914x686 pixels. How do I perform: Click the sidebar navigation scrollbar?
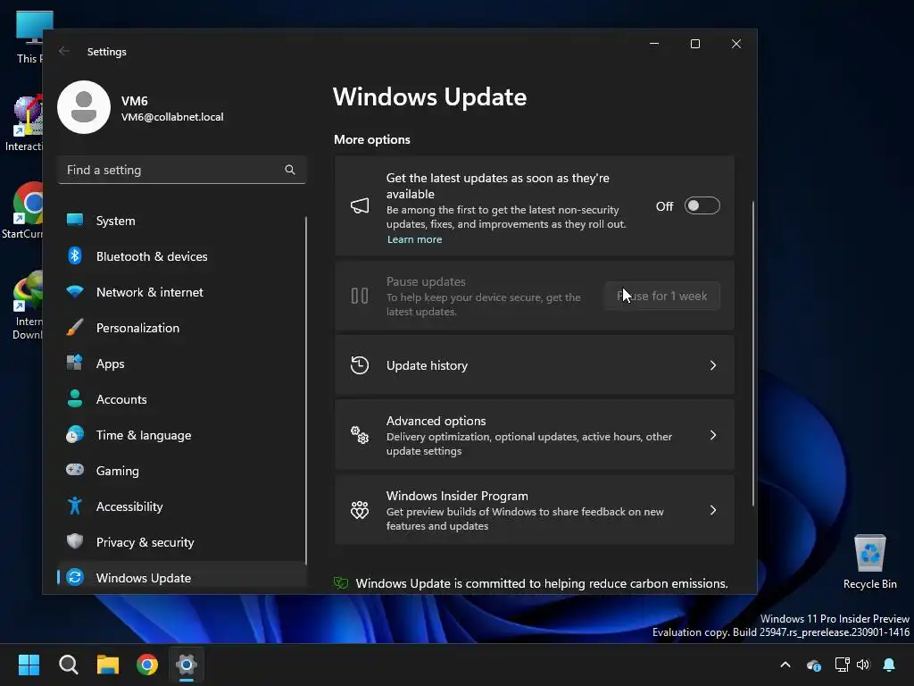[x=306, y=389]
